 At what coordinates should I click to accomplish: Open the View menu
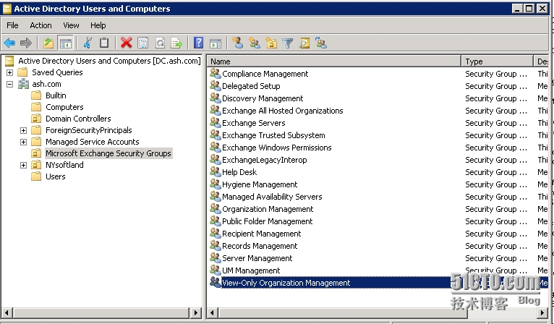[x=71, y=25]
